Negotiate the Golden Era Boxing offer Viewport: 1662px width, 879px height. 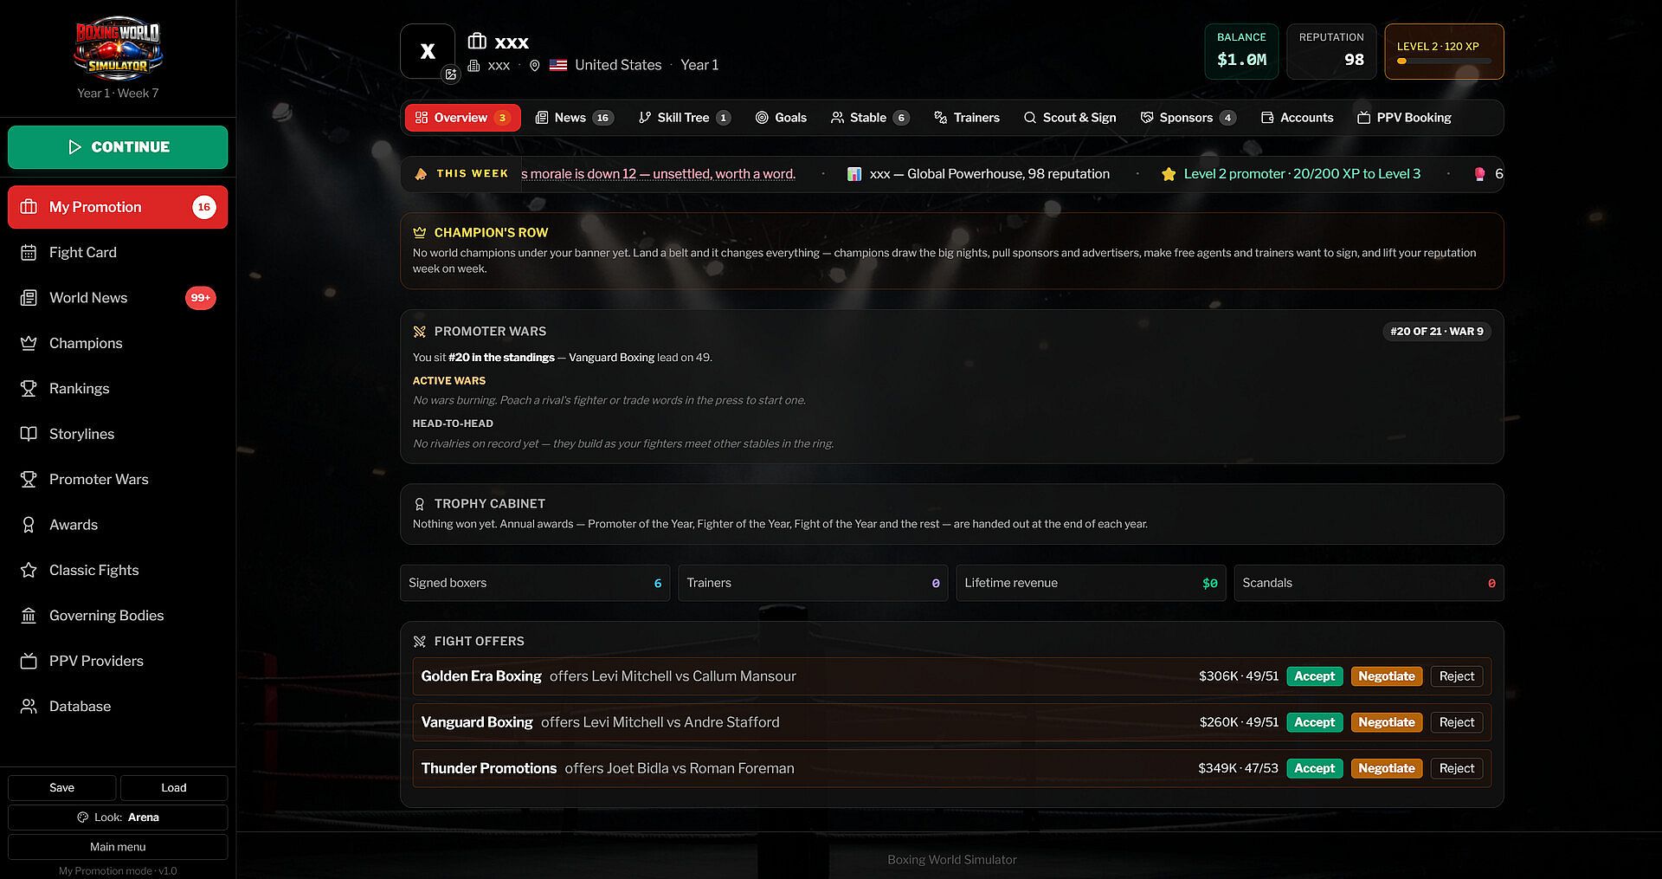(1387, 676)
